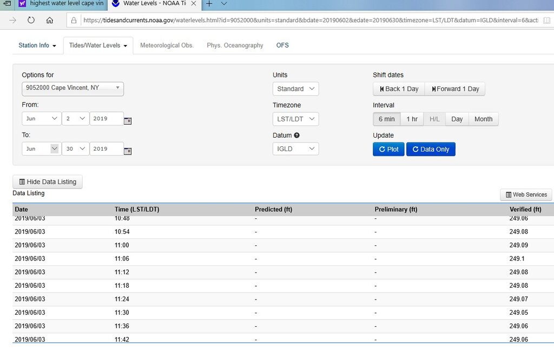554x350 pixels.
Task: Switch interval to 1 hr
Action: pos(412,119)
